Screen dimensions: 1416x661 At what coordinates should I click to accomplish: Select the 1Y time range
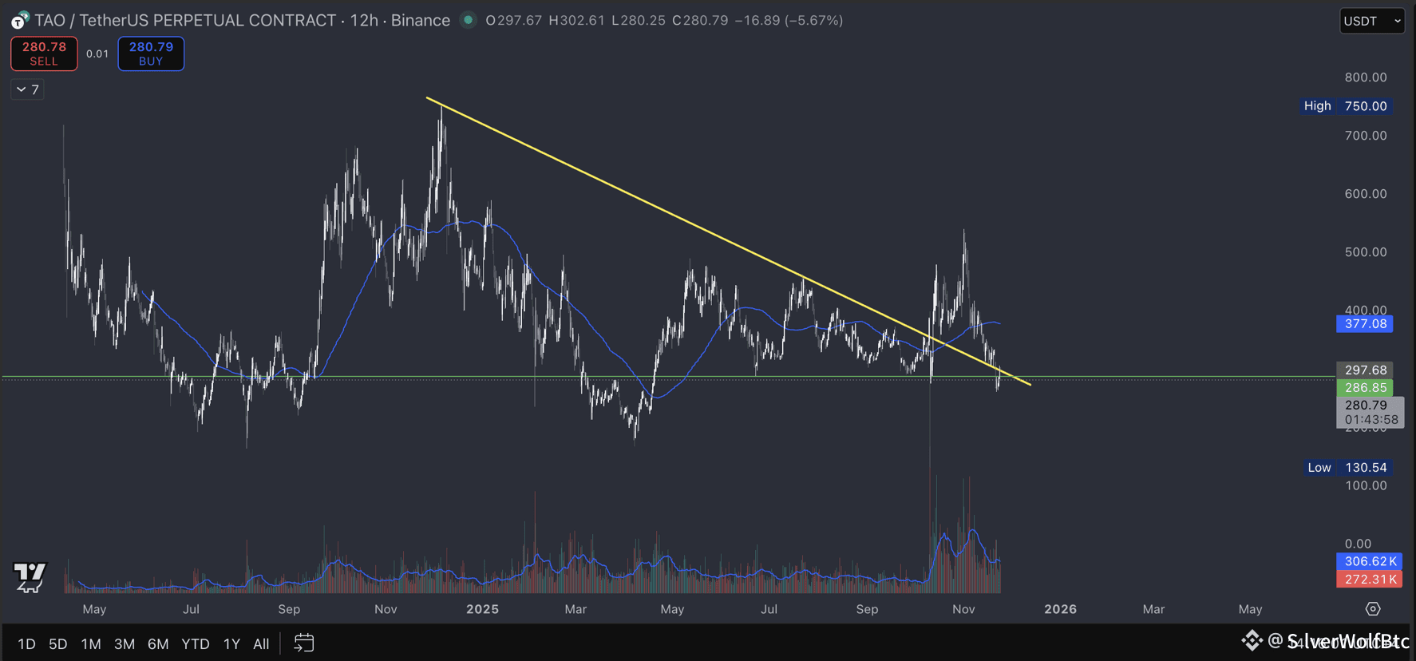(x=231, y=643)
